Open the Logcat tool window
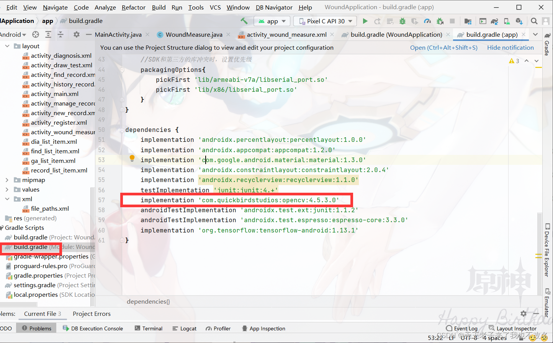Screen dimensions: 553x343 (x=184, y=328)
